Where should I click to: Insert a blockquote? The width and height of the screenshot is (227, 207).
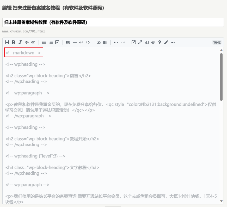(x=68, y=42)
